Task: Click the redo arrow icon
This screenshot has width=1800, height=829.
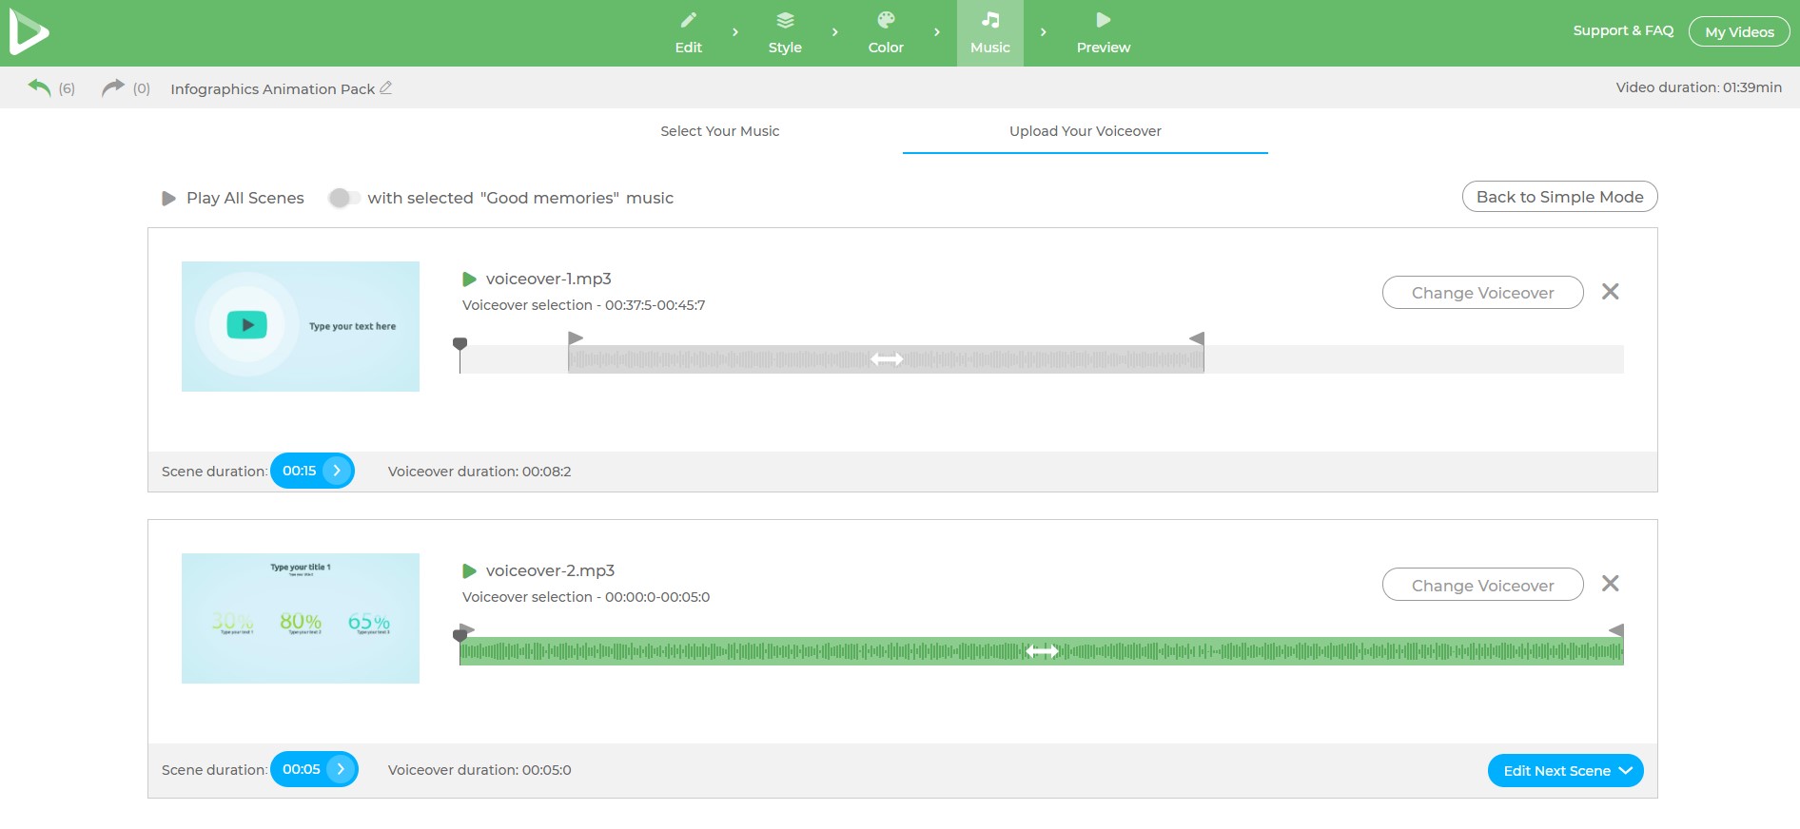Action: pyautogui.click(x=112, y=87)
